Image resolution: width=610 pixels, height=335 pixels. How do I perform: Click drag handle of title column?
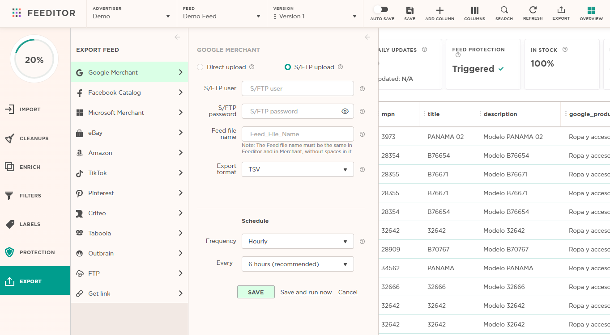[x=424, y=114]
